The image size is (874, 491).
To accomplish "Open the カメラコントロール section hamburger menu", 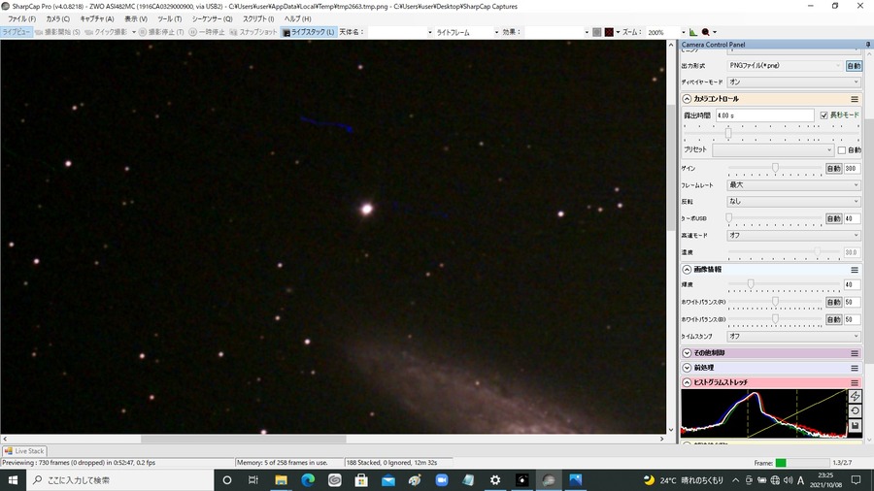I will tap(854, 99).
